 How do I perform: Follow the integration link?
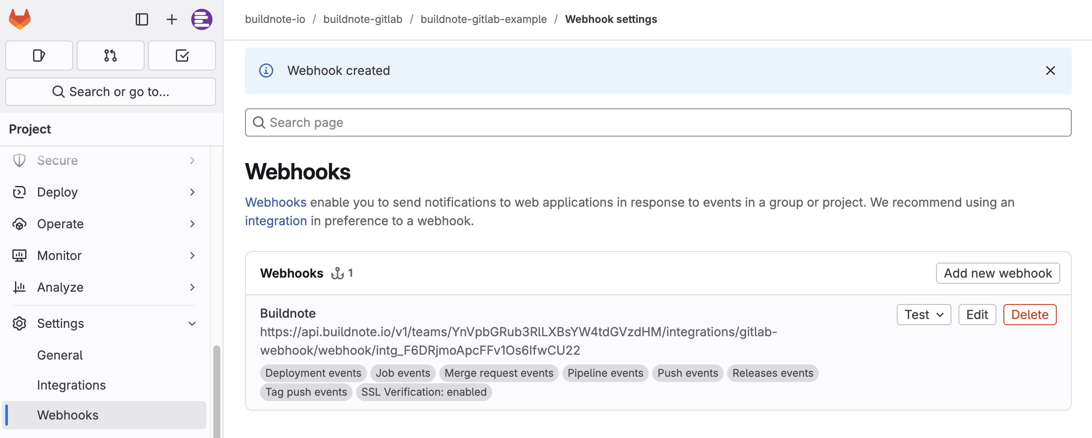(276, 221)
